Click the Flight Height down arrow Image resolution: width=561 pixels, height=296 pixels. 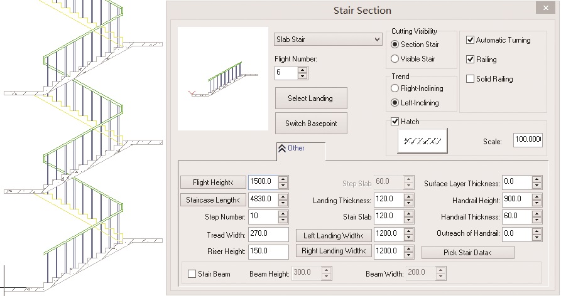(x=283, y=186)
